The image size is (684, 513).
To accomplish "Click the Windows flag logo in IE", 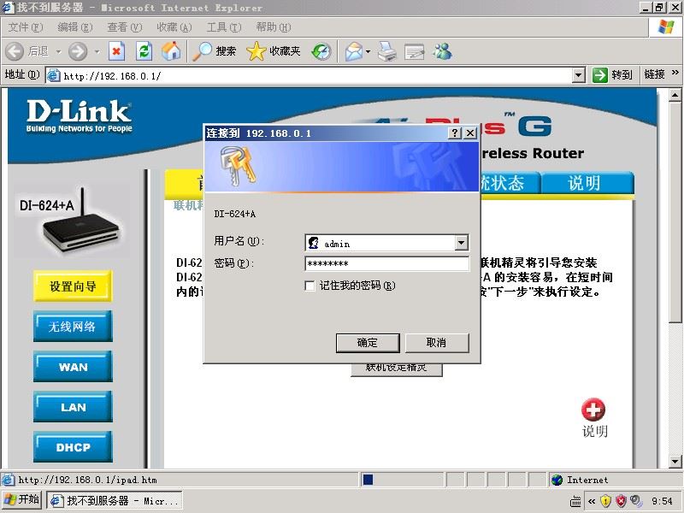I will [x=666, y=27].
